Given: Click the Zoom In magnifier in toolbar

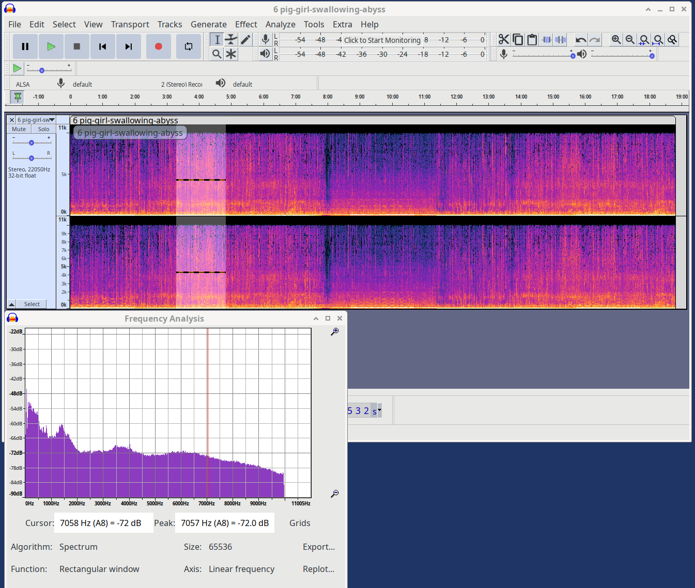Looking at the screenshot, I should pyautogui.click(x=616, y=40).
